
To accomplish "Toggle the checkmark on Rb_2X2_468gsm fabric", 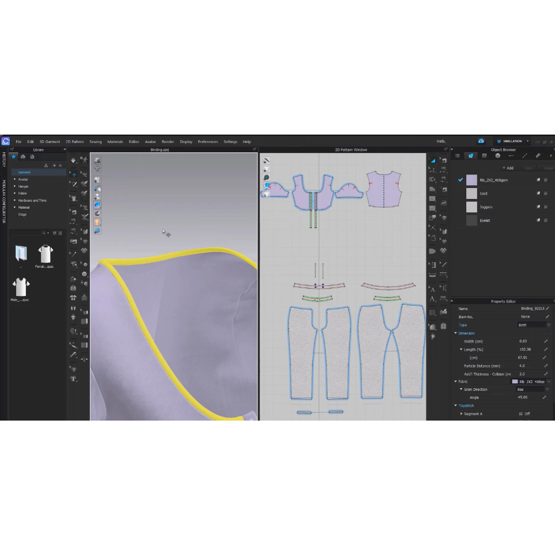I will click(x=461, y=179).
